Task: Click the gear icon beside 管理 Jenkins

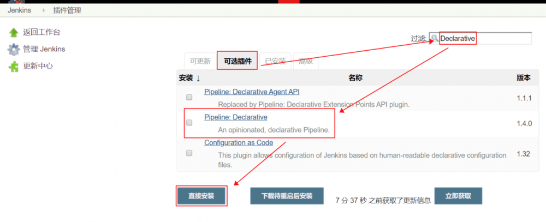Action: [14, 50]
